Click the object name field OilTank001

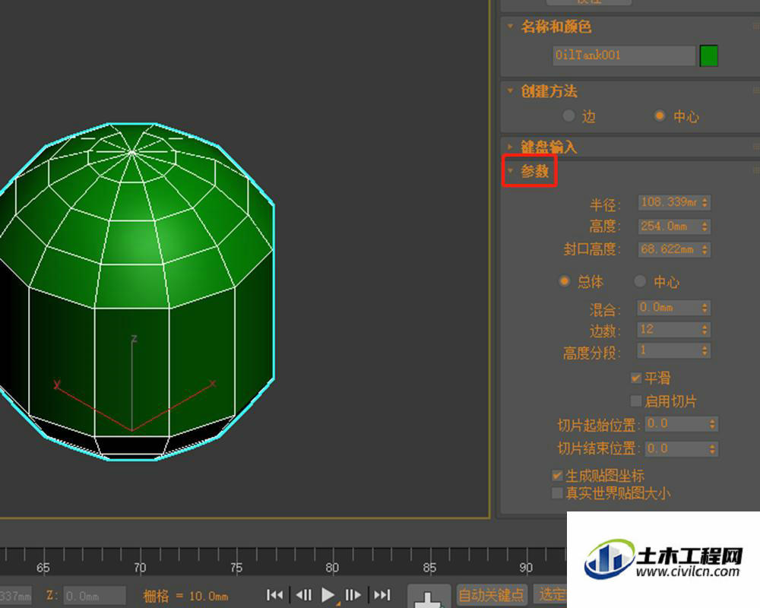point(624,55)
